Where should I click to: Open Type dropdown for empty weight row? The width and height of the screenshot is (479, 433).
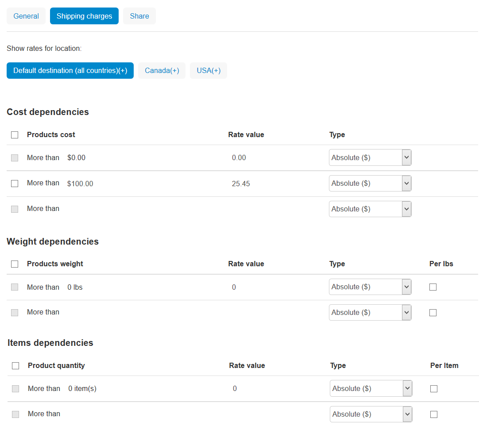[370, 312]
